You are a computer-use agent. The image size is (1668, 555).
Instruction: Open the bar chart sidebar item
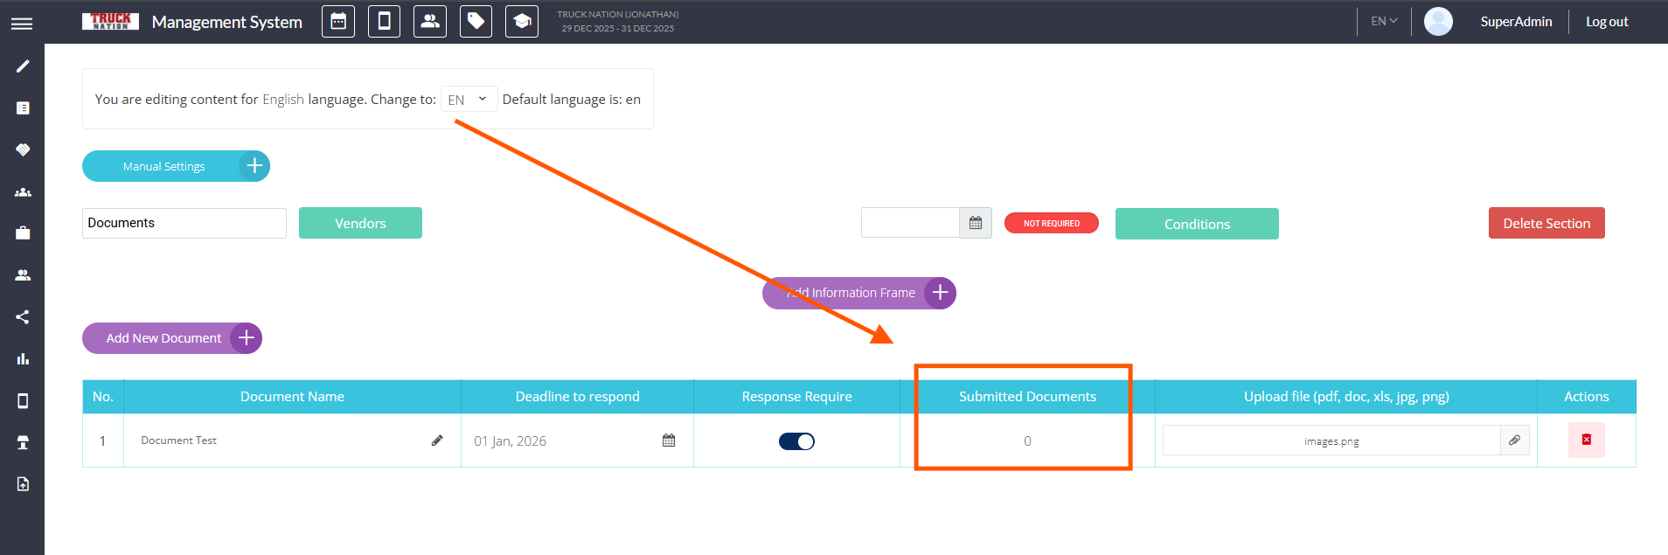point(23,359)
